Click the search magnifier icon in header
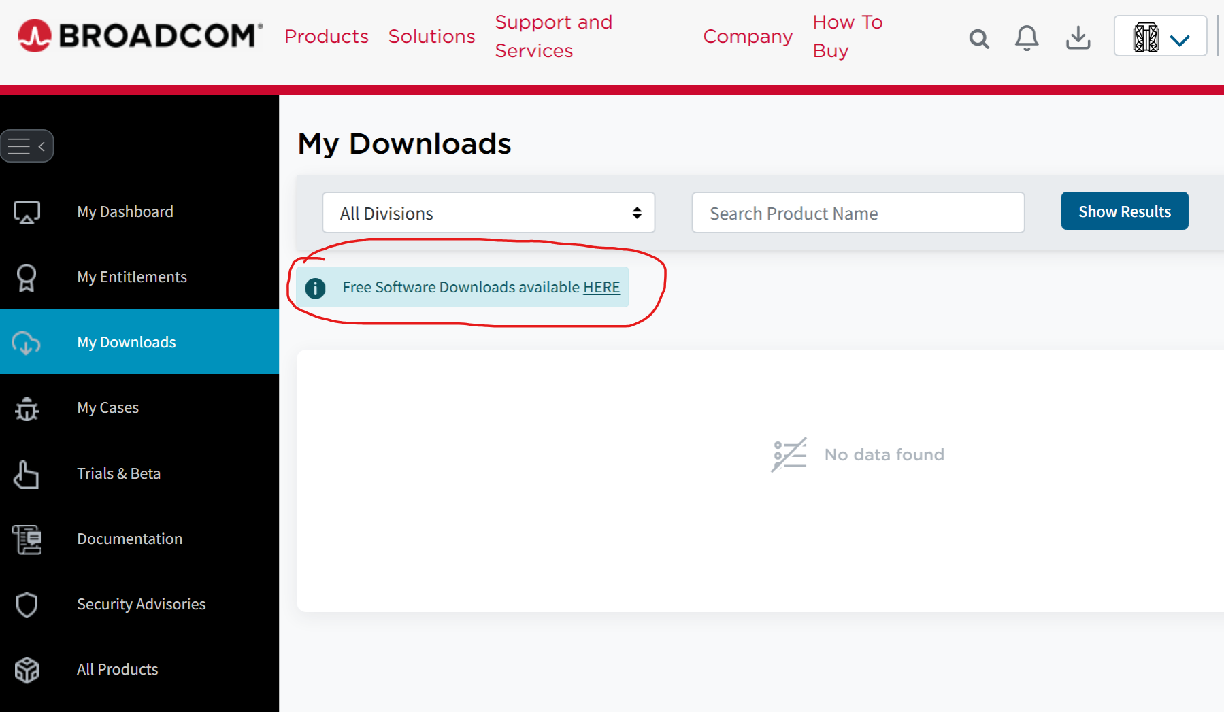This screenshot has height=712, width=1224. (978, 39)
